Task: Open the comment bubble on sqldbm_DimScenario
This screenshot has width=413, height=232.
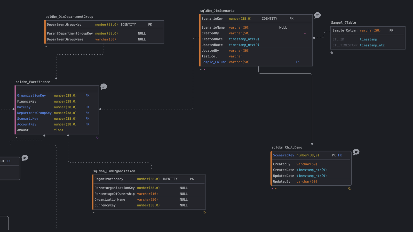Action: click(317, 15)
